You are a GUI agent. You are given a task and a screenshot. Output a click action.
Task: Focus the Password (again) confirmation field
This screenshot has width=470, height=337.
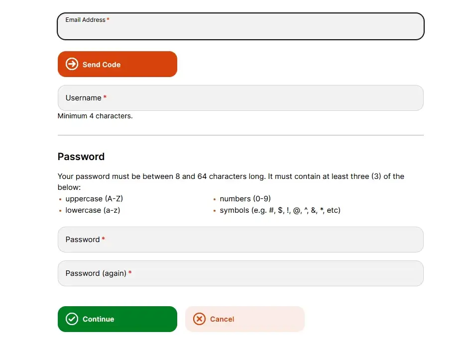pyautogui.click(x=240, y=273)
